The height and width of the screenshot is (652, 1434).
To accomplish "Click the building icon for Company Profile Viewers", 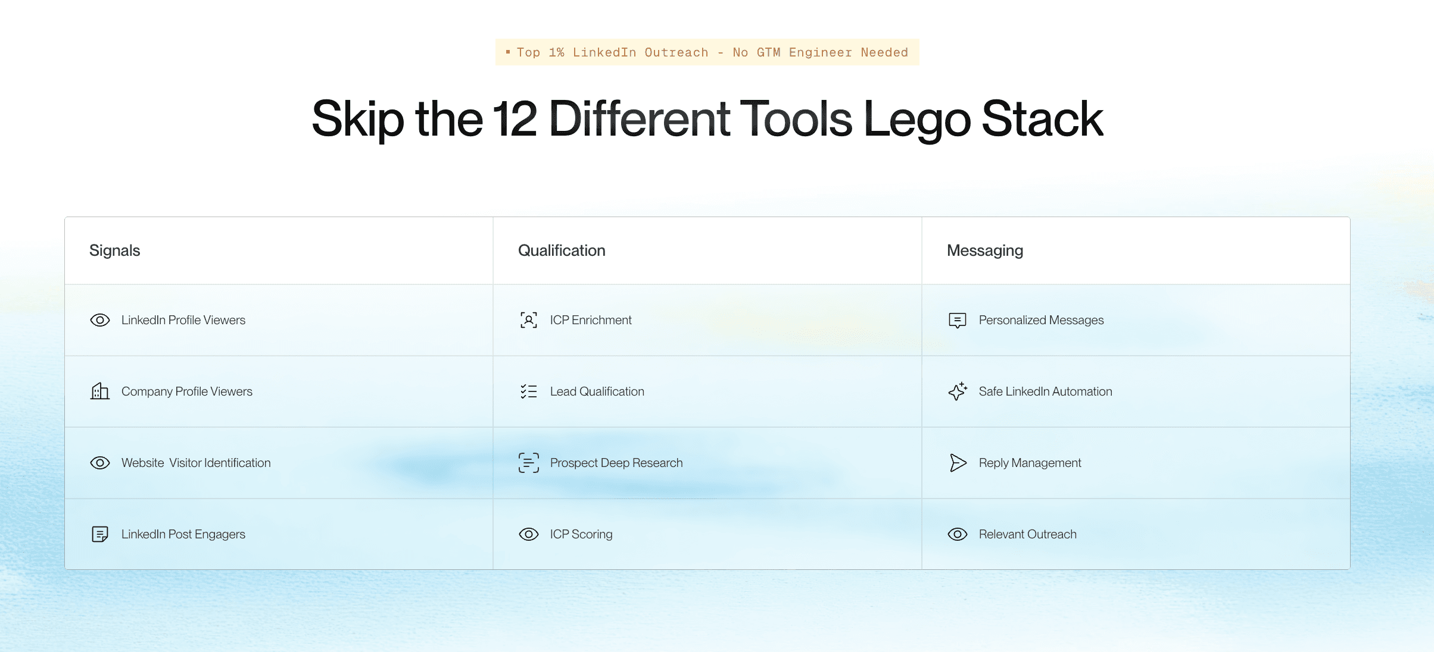I will pos(100,391).
